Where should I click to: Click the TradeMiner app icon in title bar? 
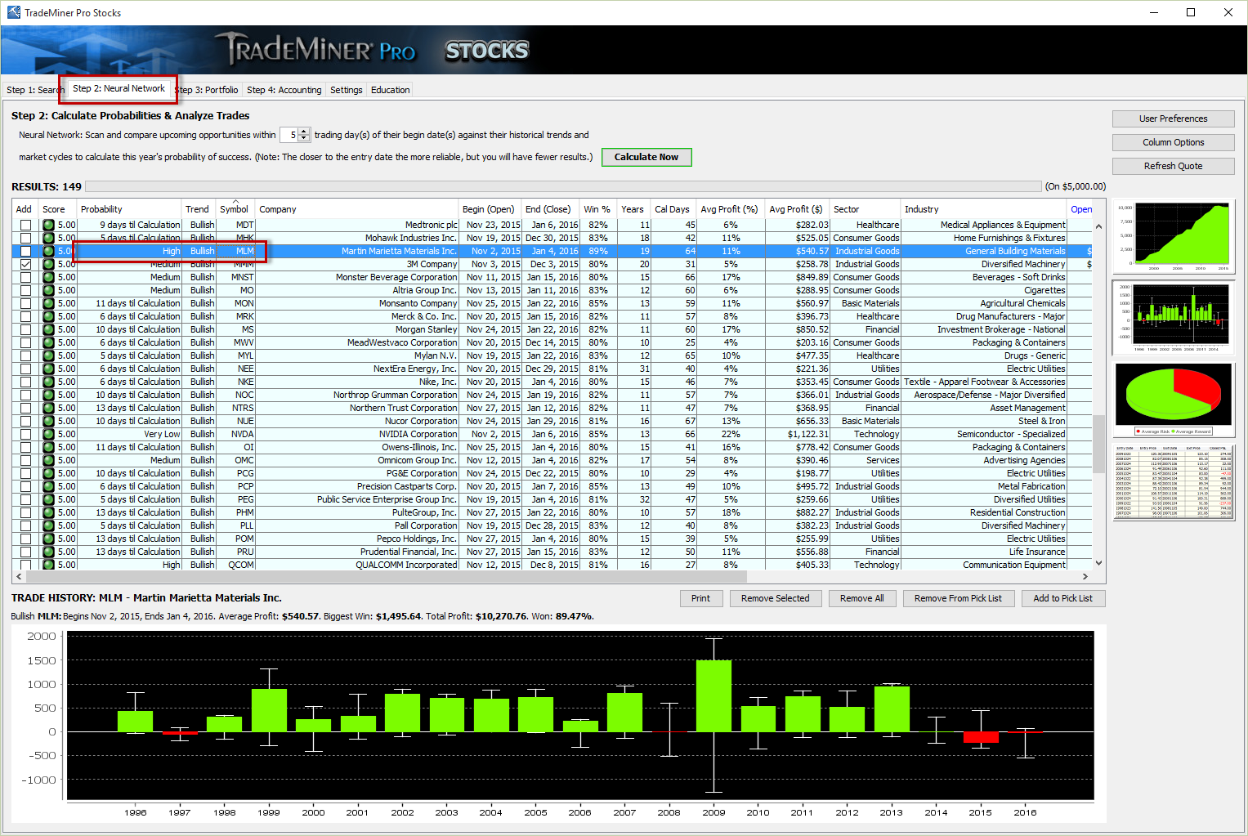tap(13, 12)
